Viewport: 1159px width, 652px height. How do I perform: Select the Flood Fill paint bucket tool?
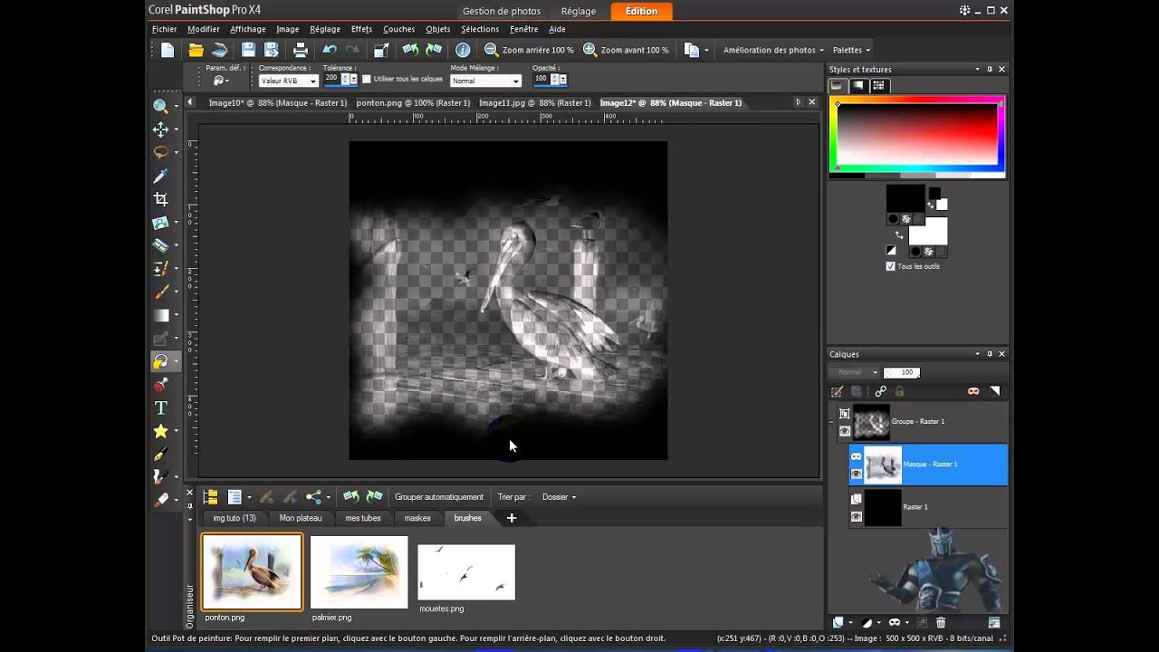[x=160, y=361]
